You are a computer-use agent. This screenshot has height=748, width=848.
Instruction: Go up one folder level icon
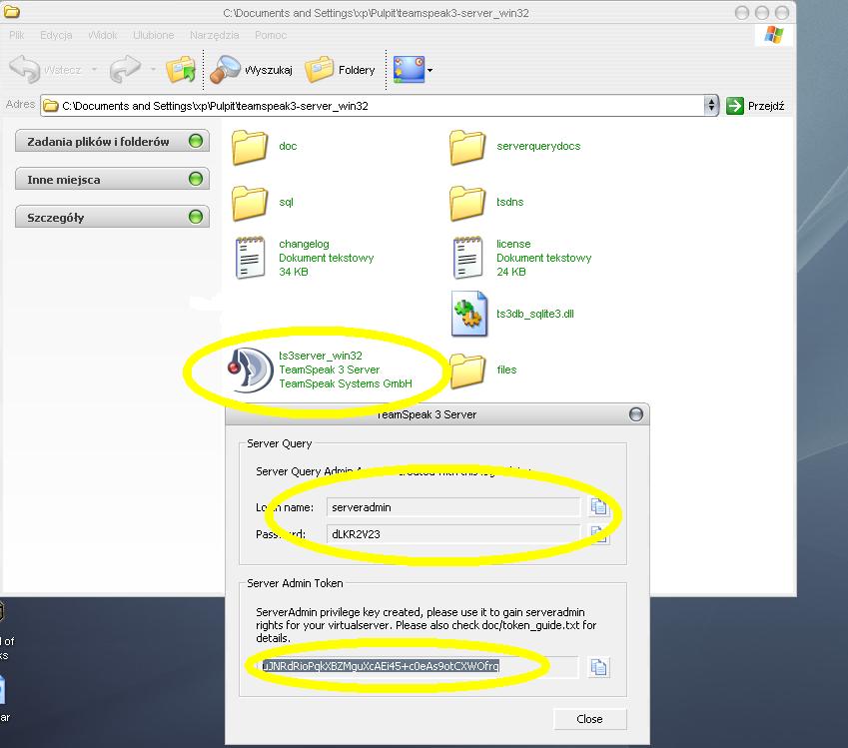pyautogui.click(x=181, y=70)
